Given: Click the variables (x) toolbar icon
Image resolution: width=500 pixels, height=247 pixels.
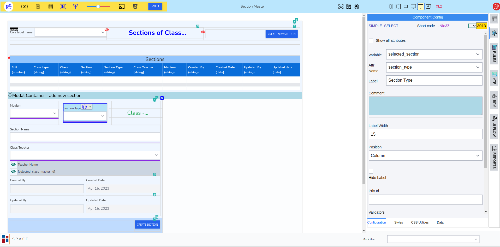Looking at the screenshot, I should [x=24, y=7].
